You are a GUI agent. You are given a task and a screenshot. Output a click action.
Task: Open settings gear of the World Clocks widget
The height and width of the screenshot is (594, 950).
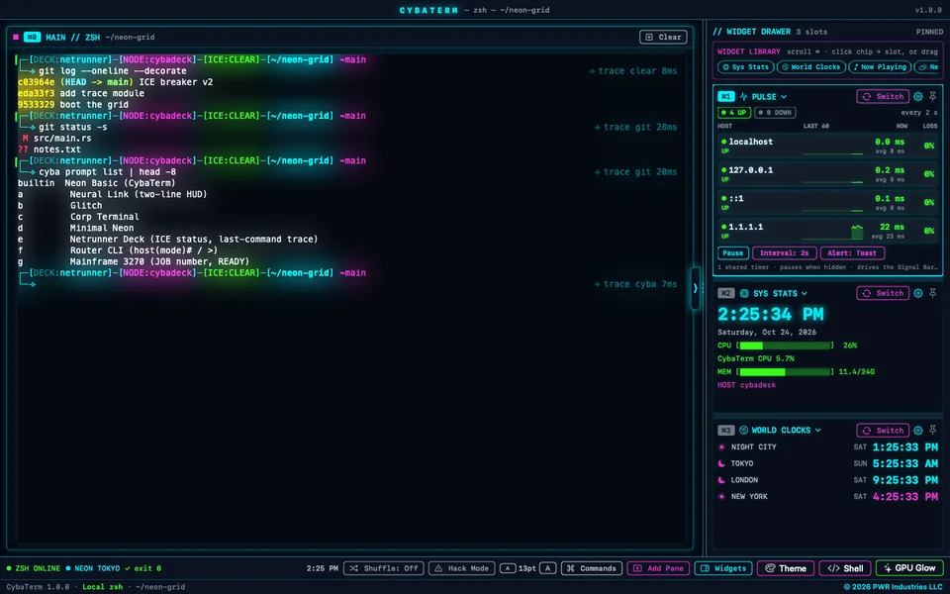pyautogui.click(x=918, y=431)
